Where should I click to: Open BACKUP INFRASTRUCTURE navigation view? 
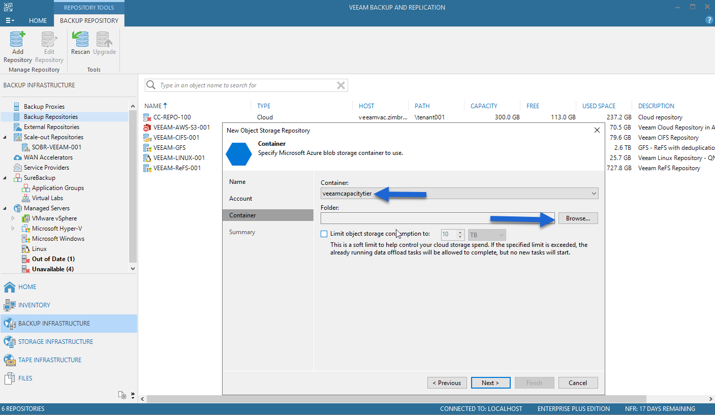(69, 324)
